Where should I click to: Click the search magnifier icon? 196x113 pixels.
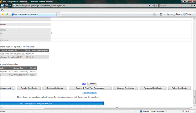tap(191, 6)
